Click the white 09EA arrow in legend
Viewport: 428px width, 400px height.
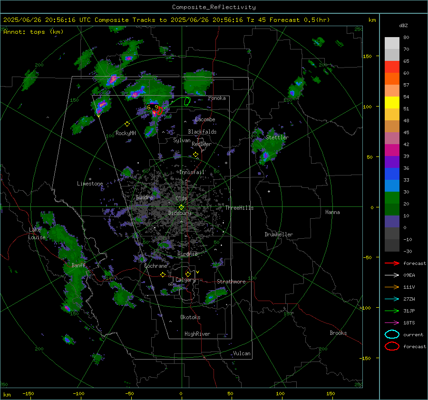392,275
